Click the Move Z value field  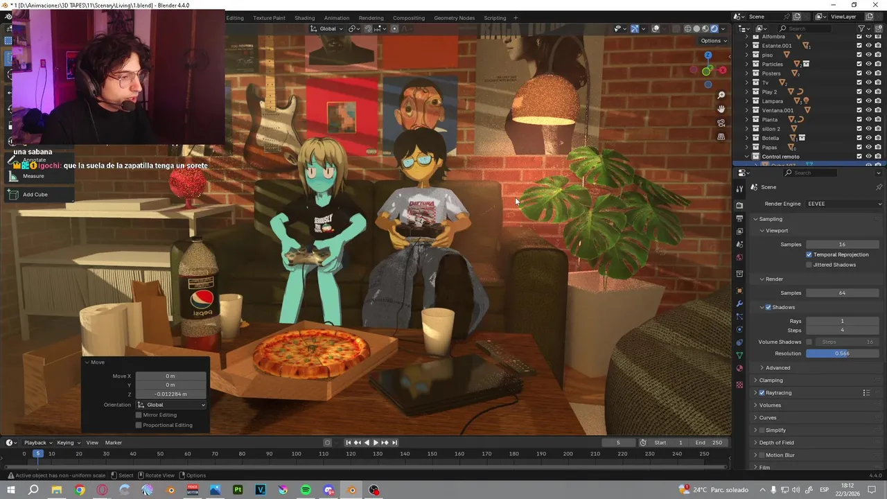point(171,394)
